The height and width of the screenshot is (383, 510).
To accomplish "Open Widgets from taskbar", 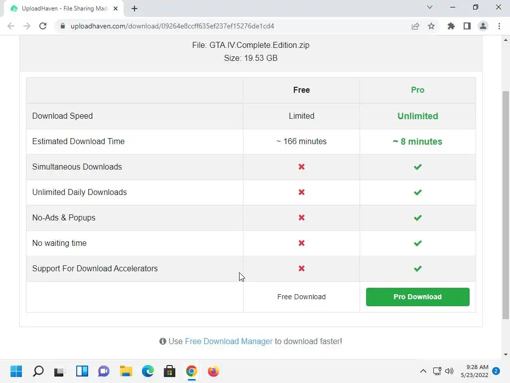I will (x=82, y=371).
